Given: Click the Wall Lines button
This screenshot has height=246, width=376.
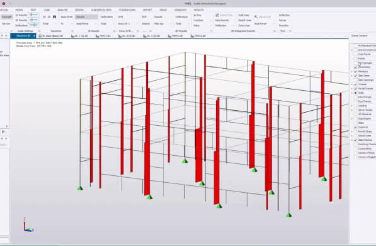Looking at the screenshot, I should click(244, 15).
